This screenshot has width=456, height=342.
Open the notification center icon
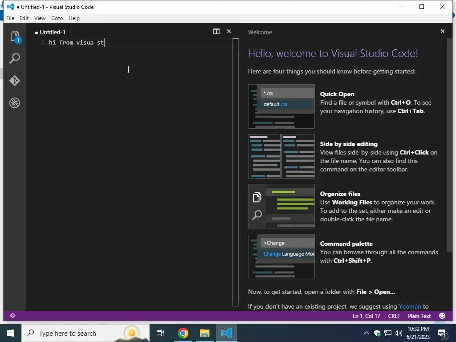(442, 333)
